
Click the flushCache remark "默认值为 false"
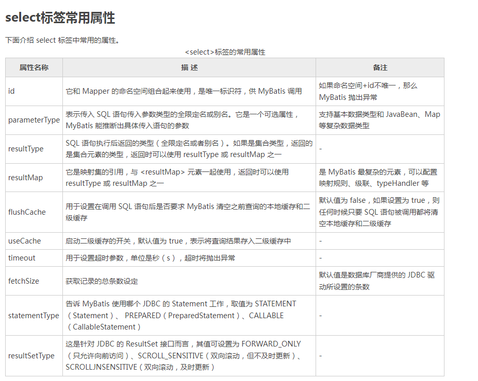click(342, 200)
